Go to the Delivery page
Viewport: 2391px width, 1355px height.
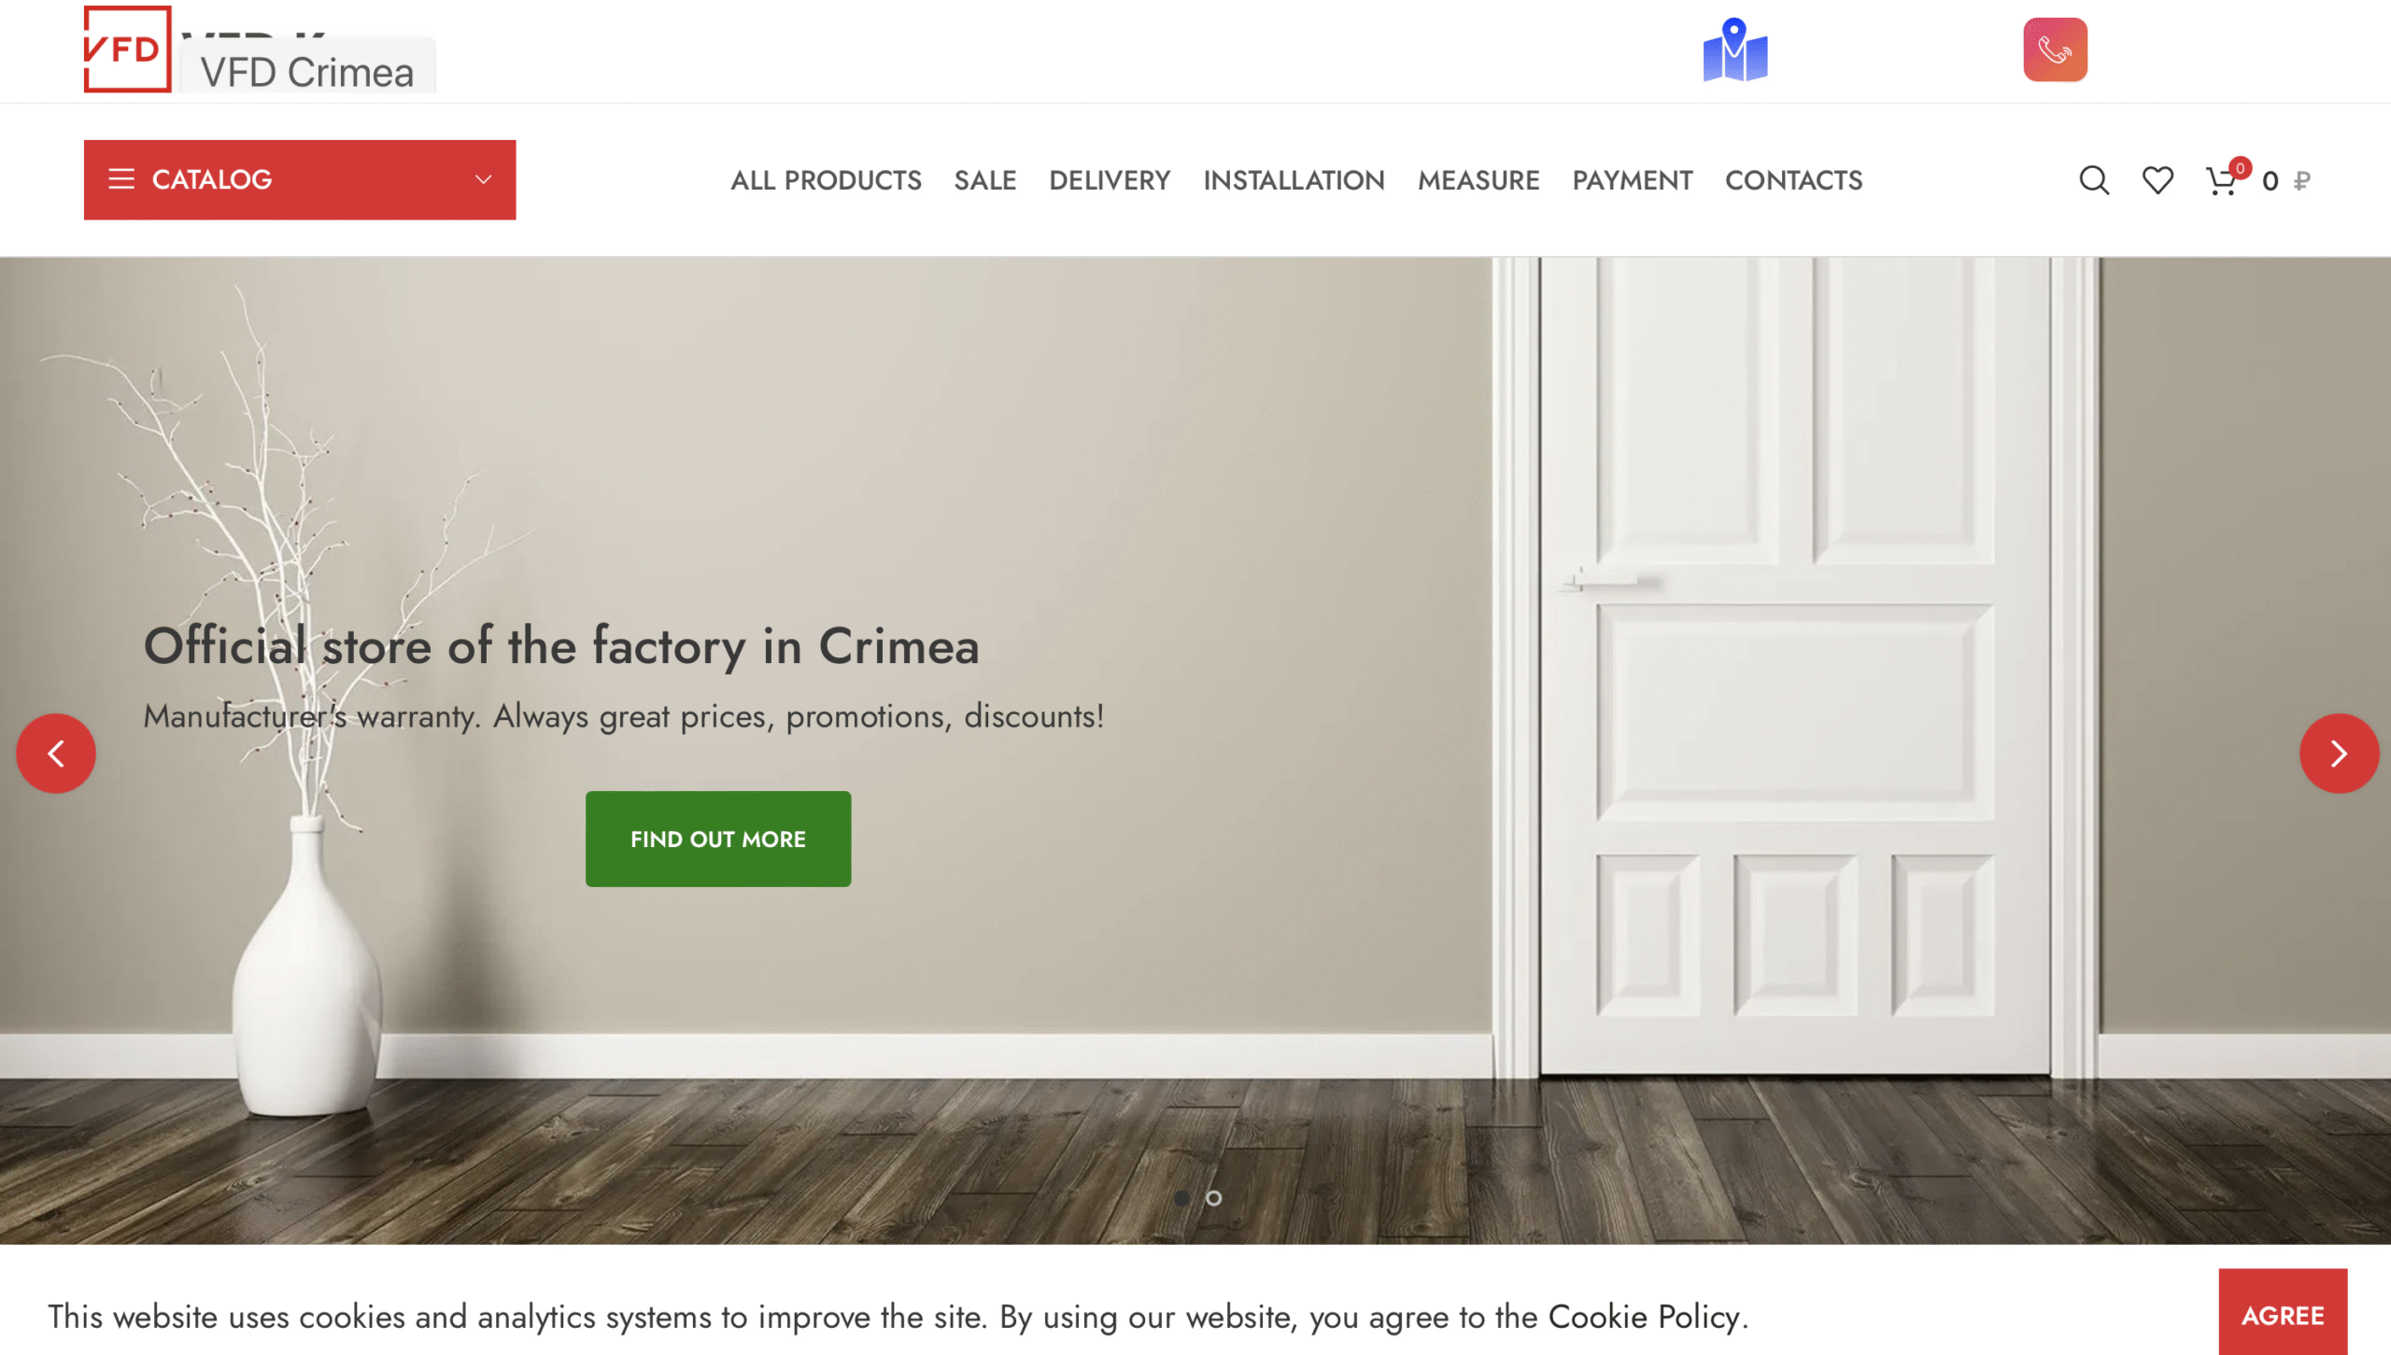[1109, 180]
